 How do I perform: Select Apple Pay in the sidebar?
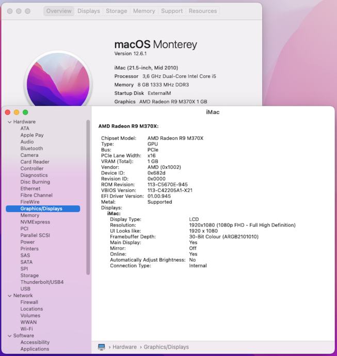pos(32,135)
